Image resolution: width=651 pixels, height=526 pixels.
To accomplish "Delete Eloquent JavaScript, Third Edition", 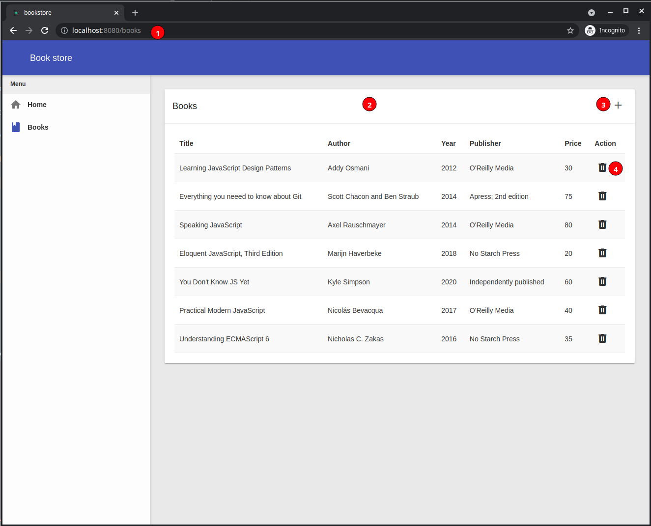I will pyautogui.click(x=602, y=253).
